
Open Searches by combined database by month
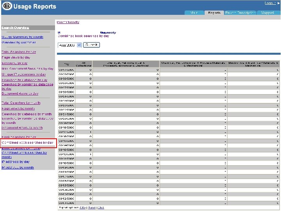point(27,121)
